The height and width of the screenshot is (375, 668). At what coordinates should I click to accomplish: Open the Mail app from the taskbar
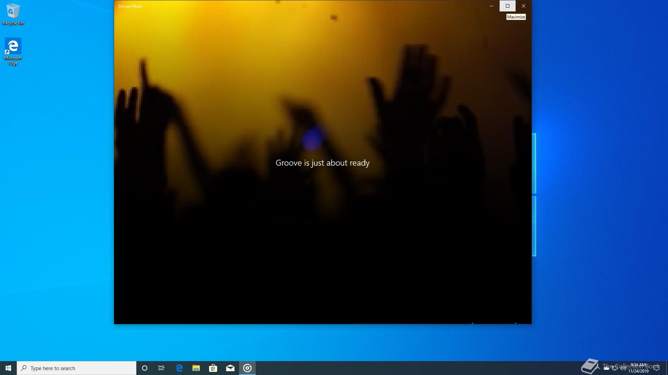[x=230, y=368]
